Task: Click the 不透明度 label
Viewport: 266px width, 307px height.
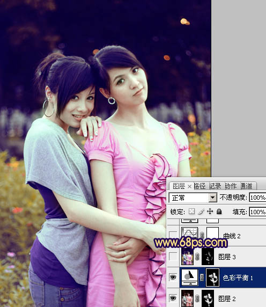Action: 233,198
